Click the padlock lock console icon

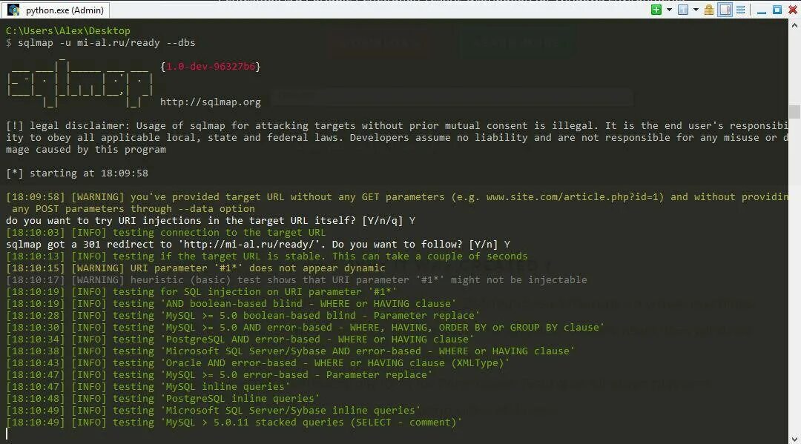(708, 10)
